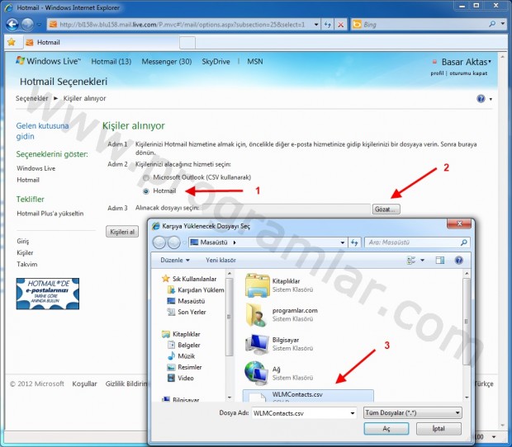Click the Kişileri al button
The height and width of the screenshot is (447, 512).
pos(122,232)
